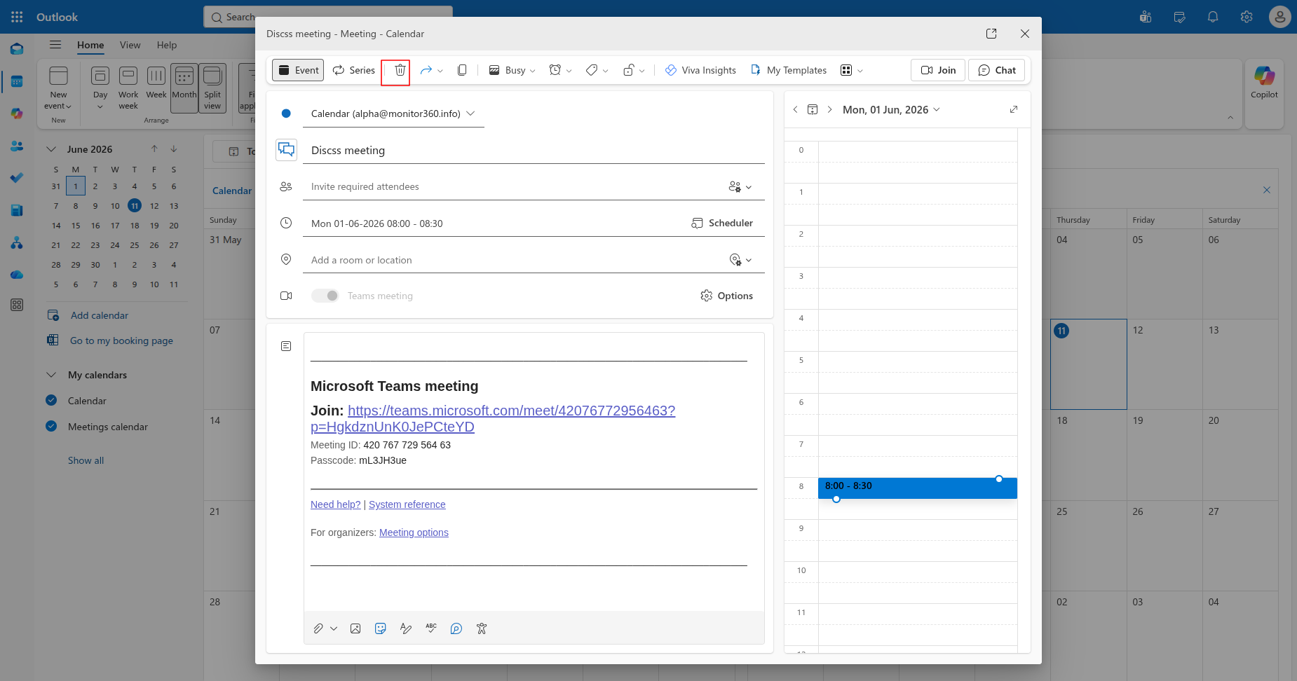Open the Busy status dropdown
The image size is (1297, 681).
(512, 70)
